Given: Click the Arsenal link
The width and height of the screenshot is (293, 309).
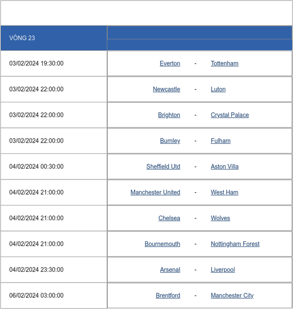Looking at the screenshot, I should coord(170,270).
